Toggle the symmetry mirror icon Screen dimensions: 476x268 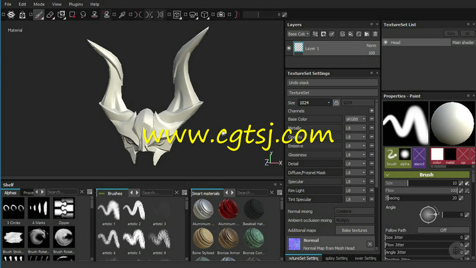(x=139, y=14)
